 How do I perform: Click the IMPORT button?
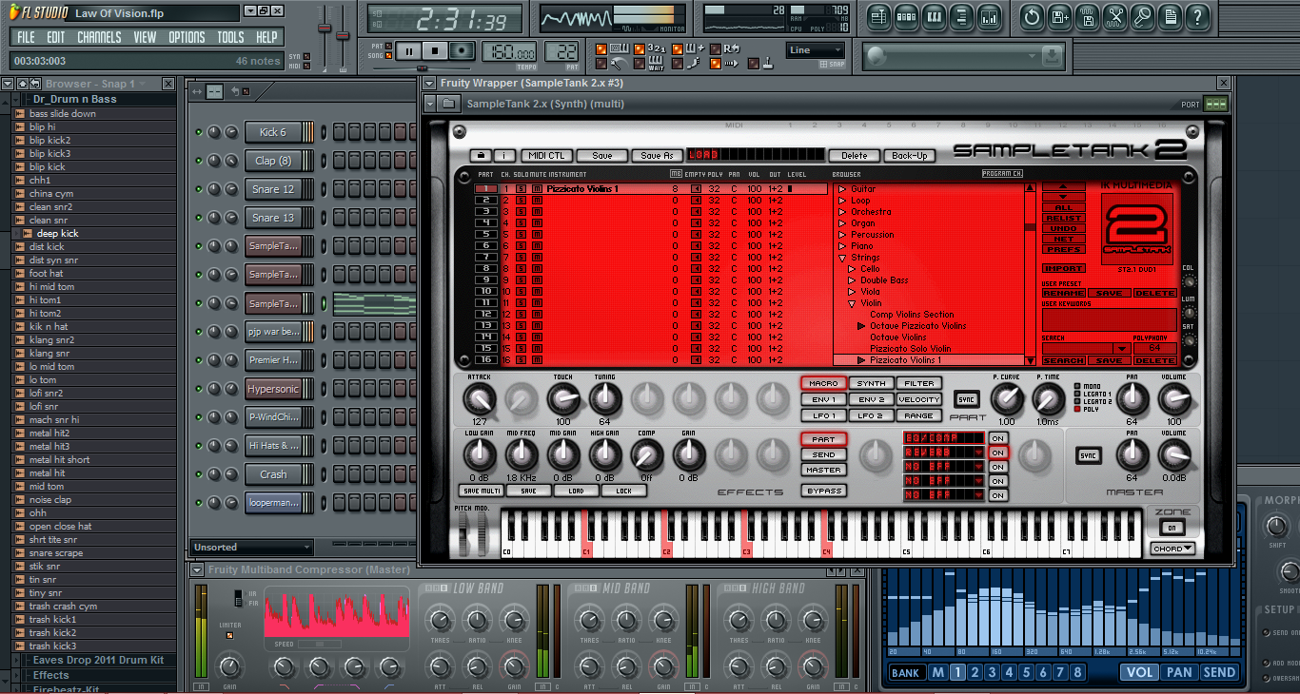click(1063, 269)
